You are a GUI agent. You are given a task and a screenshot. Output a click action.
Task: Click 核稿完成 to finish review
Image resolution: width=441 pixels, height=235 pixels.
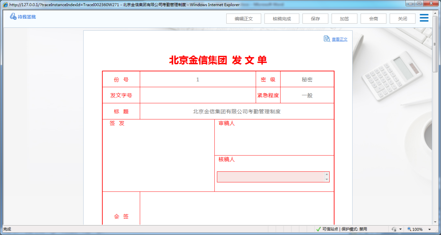tap(282, 18)
